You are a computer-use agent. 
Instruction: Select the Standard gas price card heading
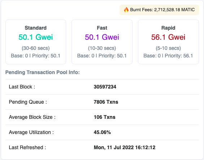tap(36, 28)
